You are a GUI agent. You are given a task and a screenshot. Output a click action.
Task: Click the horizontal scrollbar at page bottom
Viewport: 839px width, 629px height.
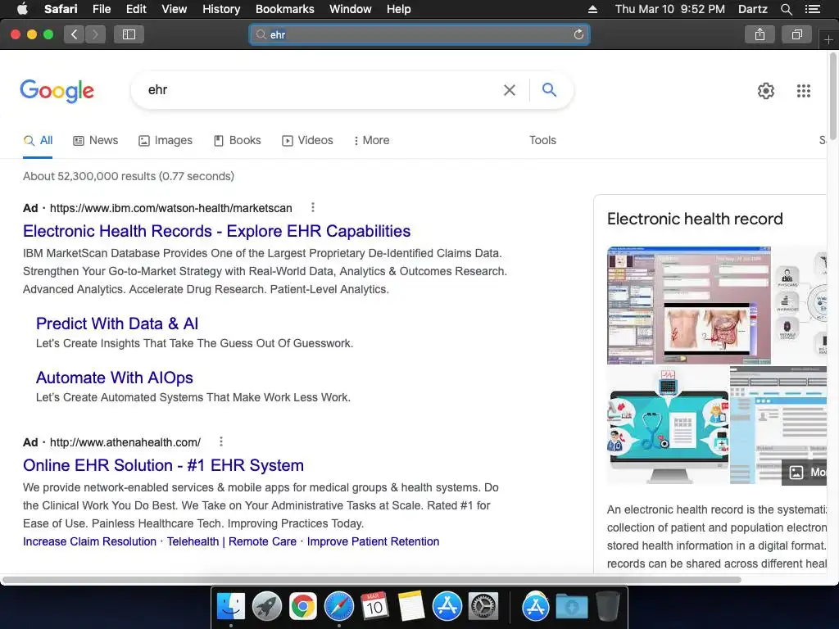click(372, 580)
